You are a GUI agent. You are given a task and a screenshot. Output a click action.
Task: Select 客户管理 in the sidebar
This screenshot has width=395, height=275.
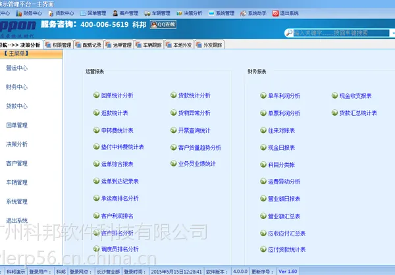point(17,163)
